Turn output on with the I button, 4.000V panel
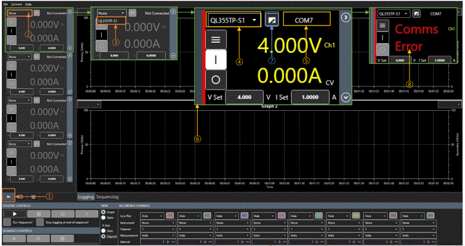 (215, 60)
